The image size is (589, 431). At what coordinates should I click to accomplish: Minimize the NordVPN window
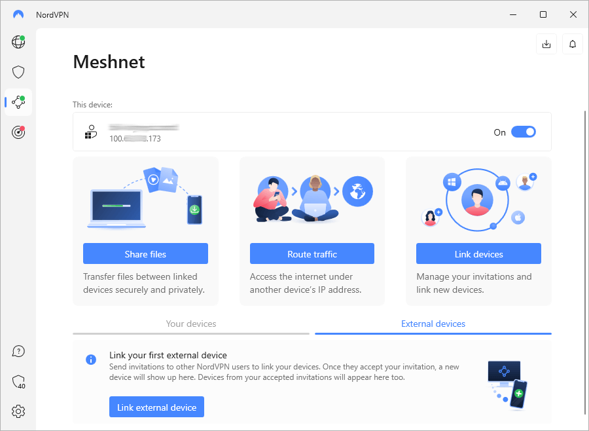click(x=513, y=14)
